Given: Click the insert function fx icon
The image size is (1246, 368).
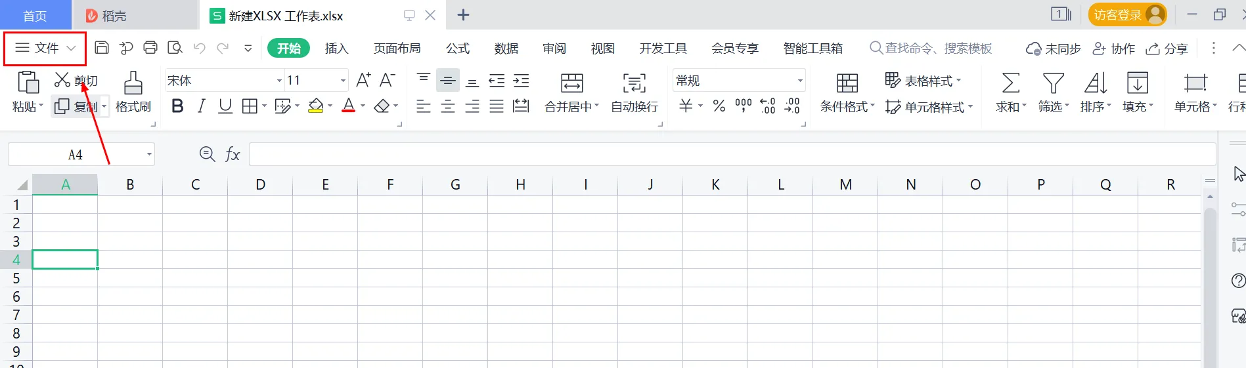Looking at the screenshot, I should [233, 155].
